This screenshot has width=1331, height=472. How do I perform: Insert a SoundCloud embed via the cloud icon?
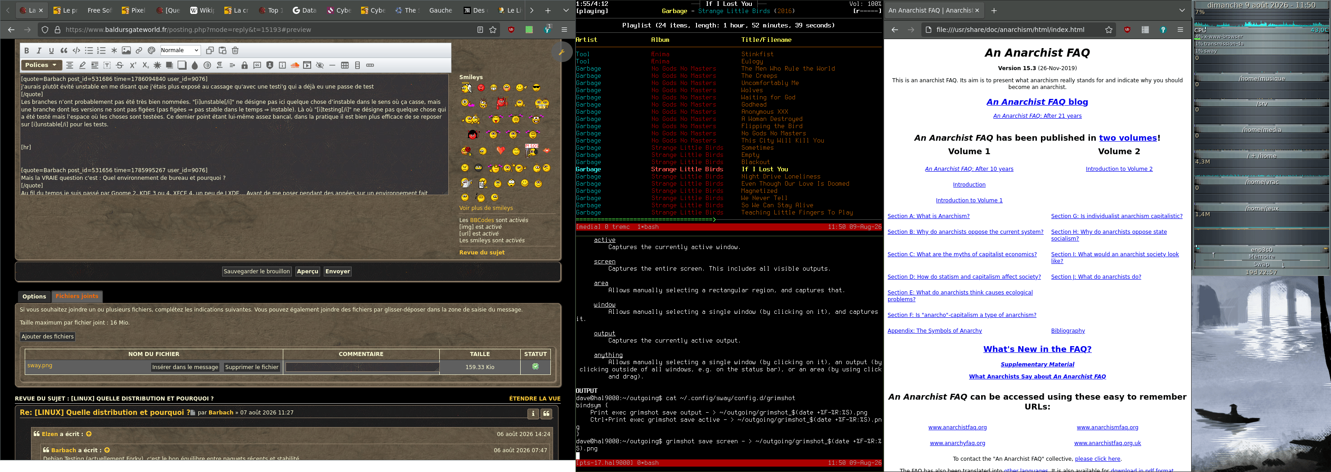[295, 66]
